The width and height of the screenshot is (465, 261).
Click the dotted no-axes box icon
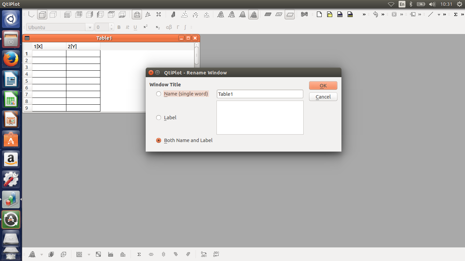click(x=53, y=15)
